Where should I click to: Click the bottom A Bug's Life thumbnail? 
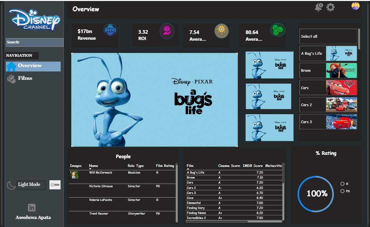point(269,128)
